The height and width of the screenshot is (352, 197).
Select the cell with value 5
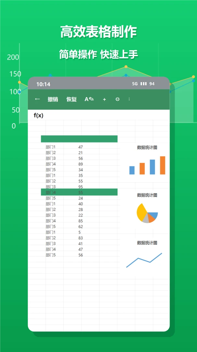point(80,233)
